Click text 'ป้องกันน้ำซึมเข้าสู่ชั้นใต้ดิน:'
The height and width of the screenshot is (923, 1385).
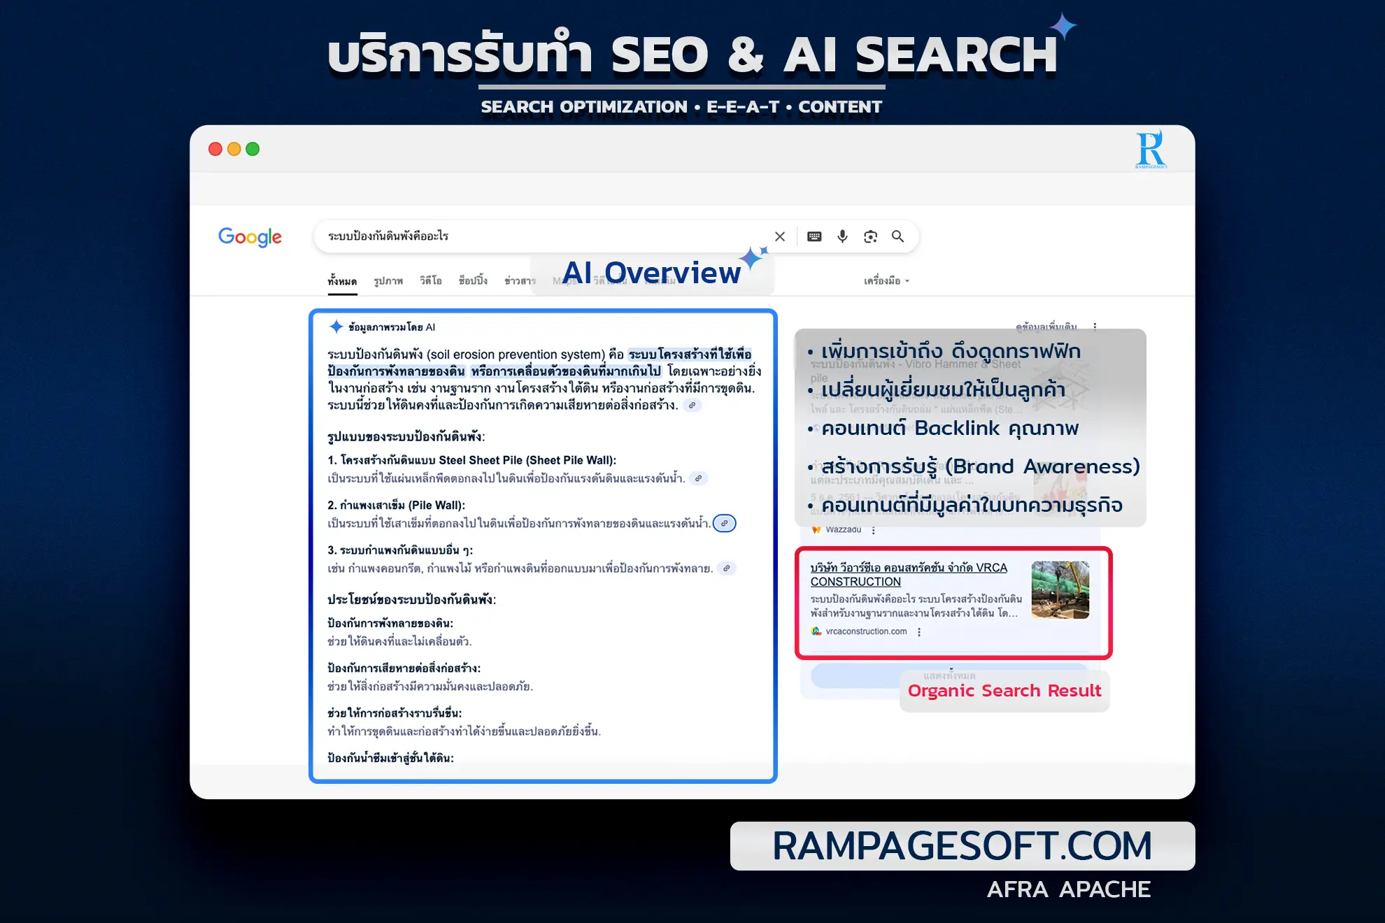[390, 758]
